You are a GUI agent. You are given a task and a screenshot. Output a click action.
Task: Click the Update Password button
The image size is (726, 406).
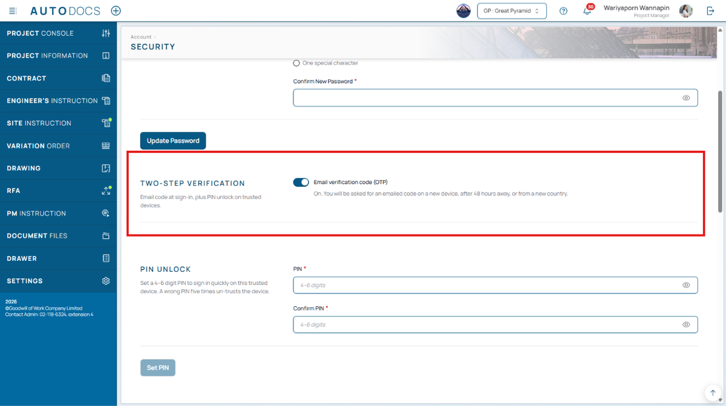173,140
